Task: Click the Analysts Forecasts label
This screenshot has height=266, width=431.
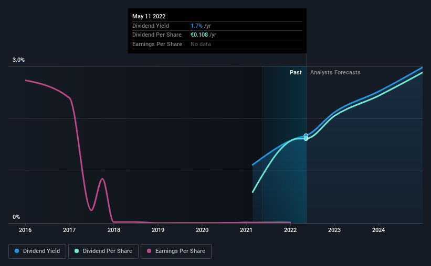Action: click(x=335, y=72)
